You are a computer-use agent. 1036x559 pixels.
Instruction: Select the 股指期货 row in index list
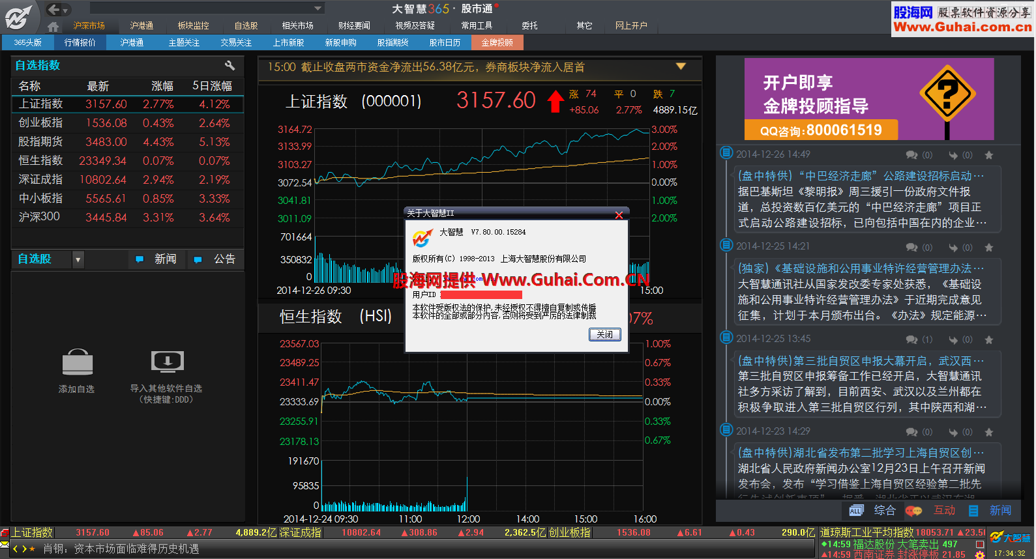click(128, 142)
